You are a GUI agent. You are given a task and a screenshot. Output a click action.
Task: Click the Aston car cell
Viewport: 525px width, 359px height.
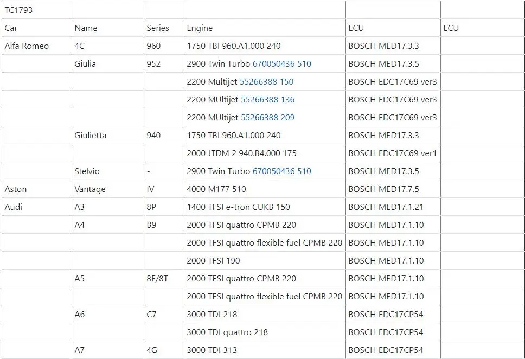pos(37,189)
